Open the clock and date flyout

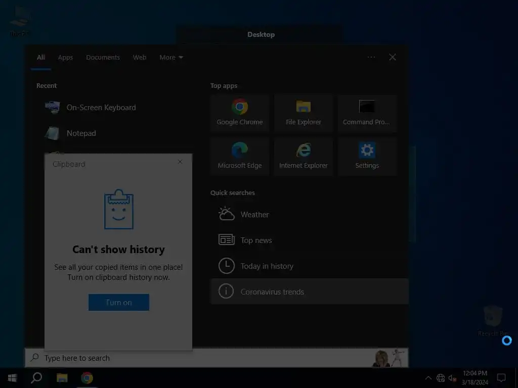point(474,378)
